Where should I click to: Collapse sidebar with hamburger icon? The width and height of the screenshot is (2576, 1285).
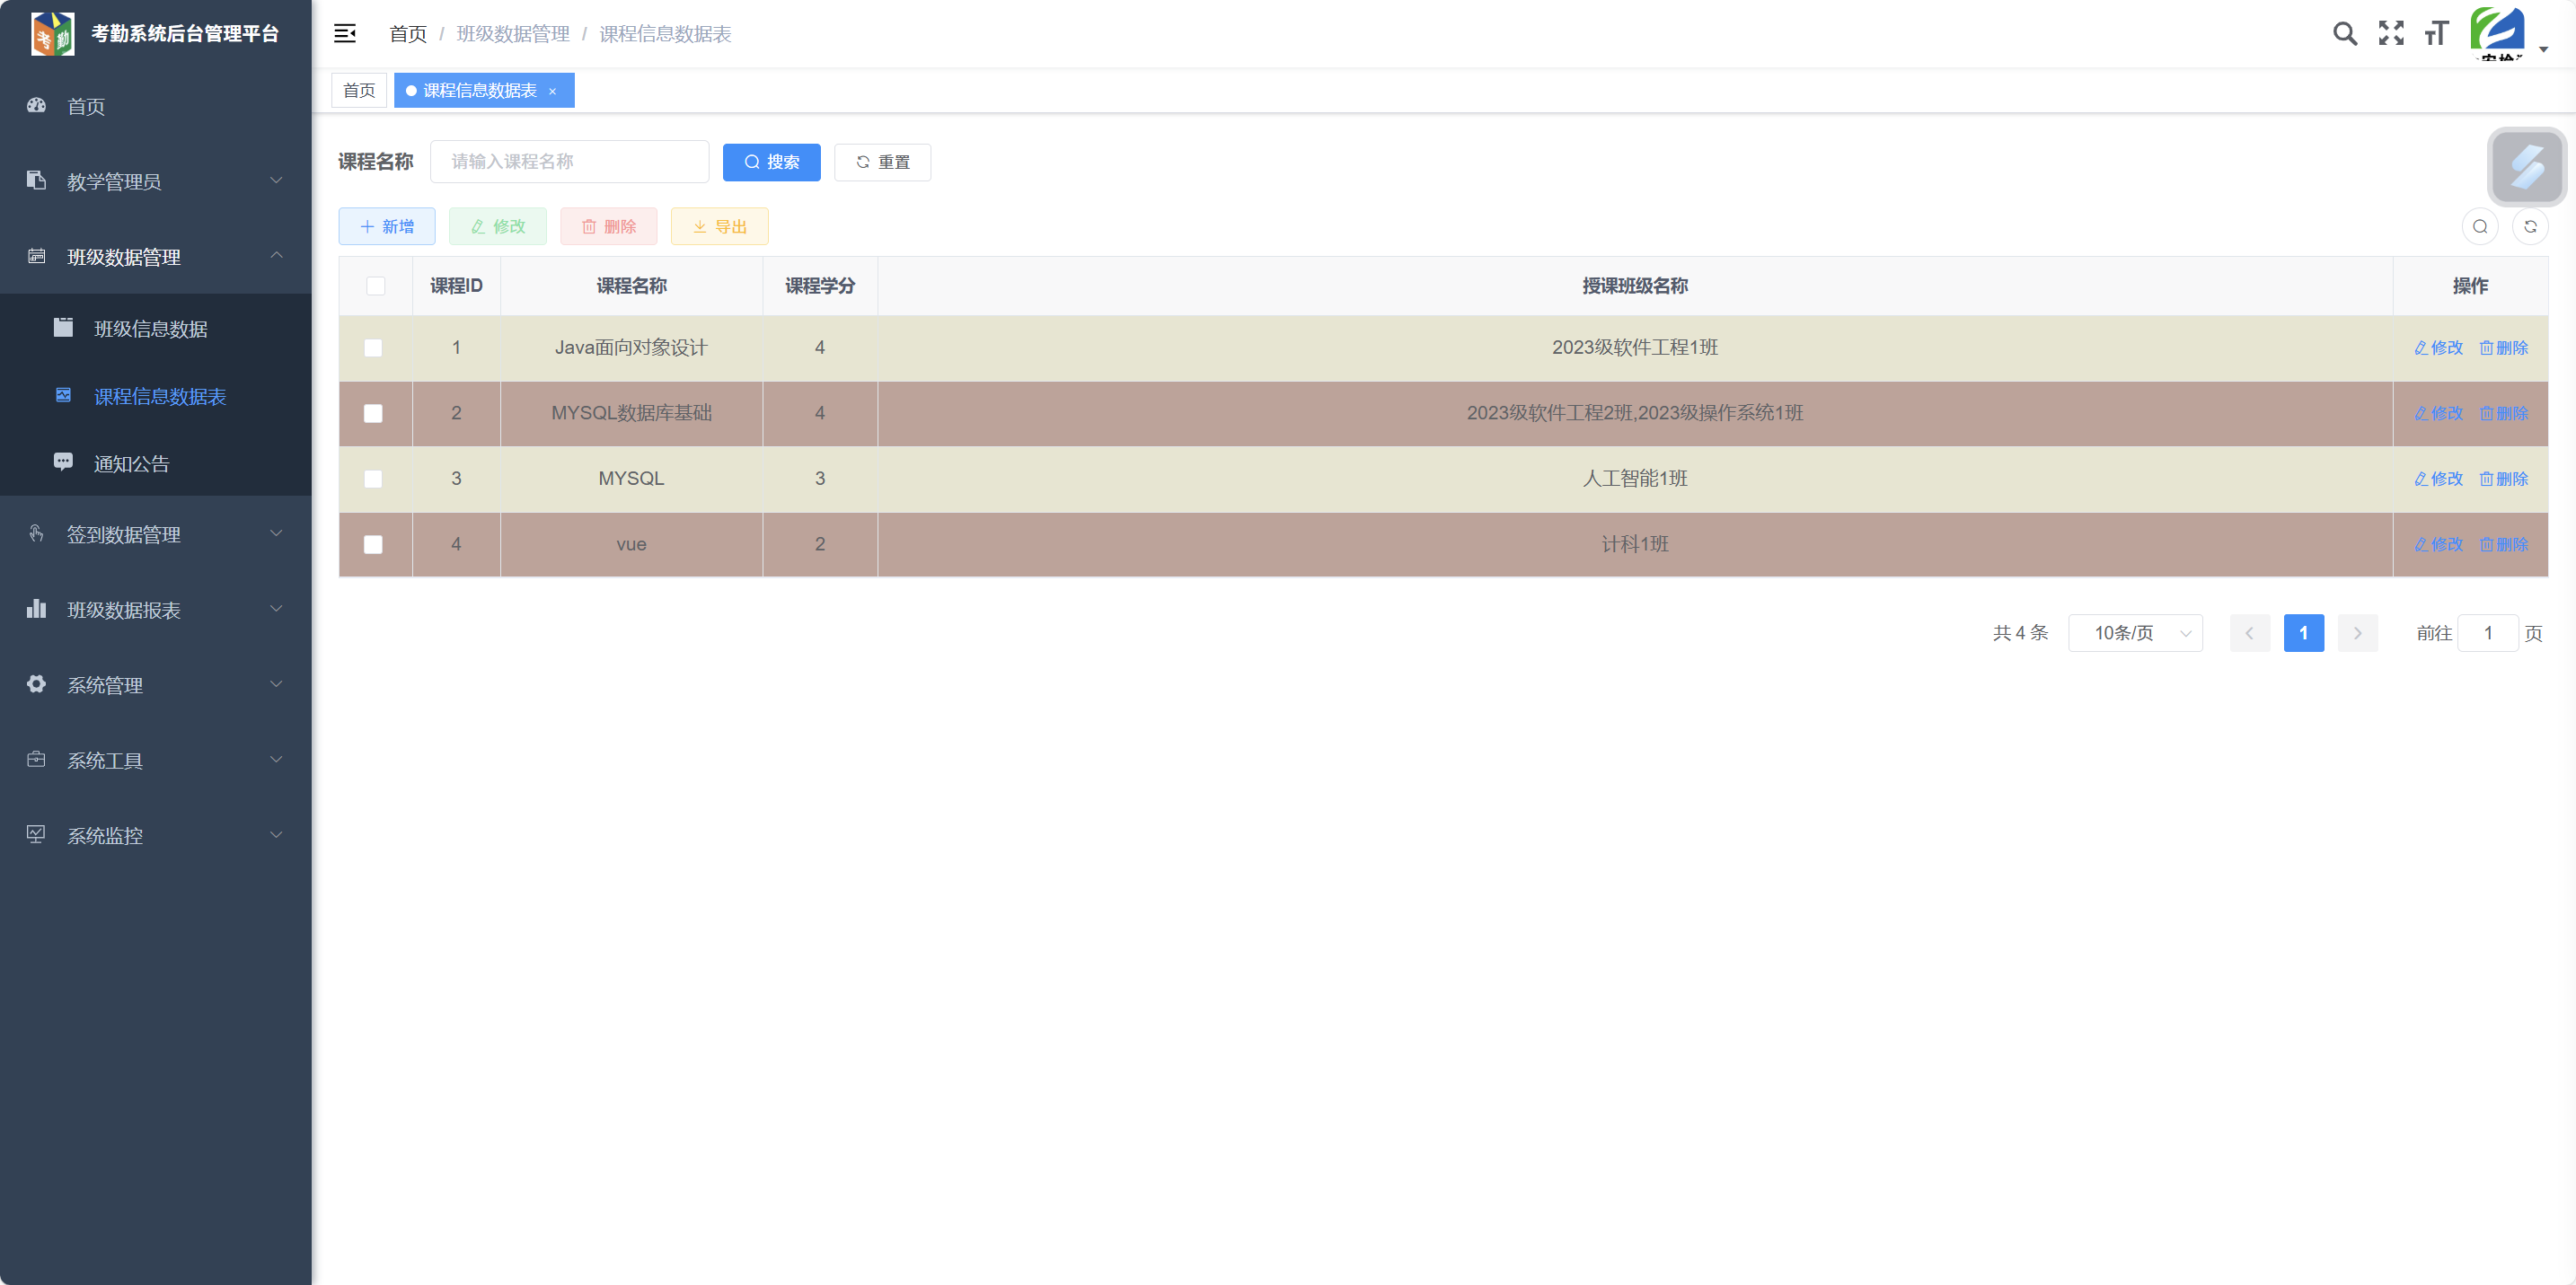point(345,34)
